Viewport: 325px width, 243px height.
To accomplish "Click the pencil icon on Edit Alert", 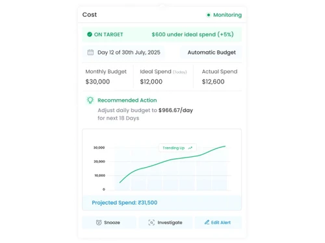I will click(x=207, y=222).
